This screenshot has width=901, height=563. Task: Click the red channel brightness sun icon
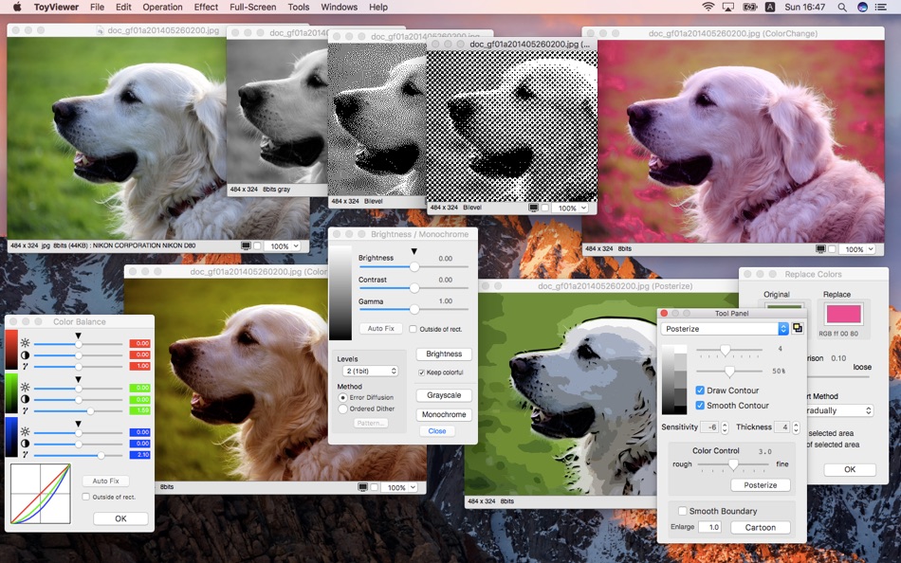[x=25, y=343]
